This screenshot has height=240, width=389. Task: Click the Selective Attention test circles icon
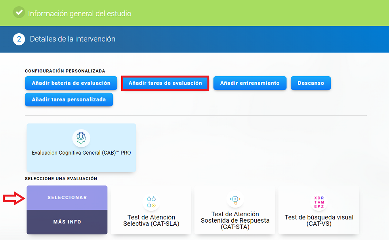point(151,202)
